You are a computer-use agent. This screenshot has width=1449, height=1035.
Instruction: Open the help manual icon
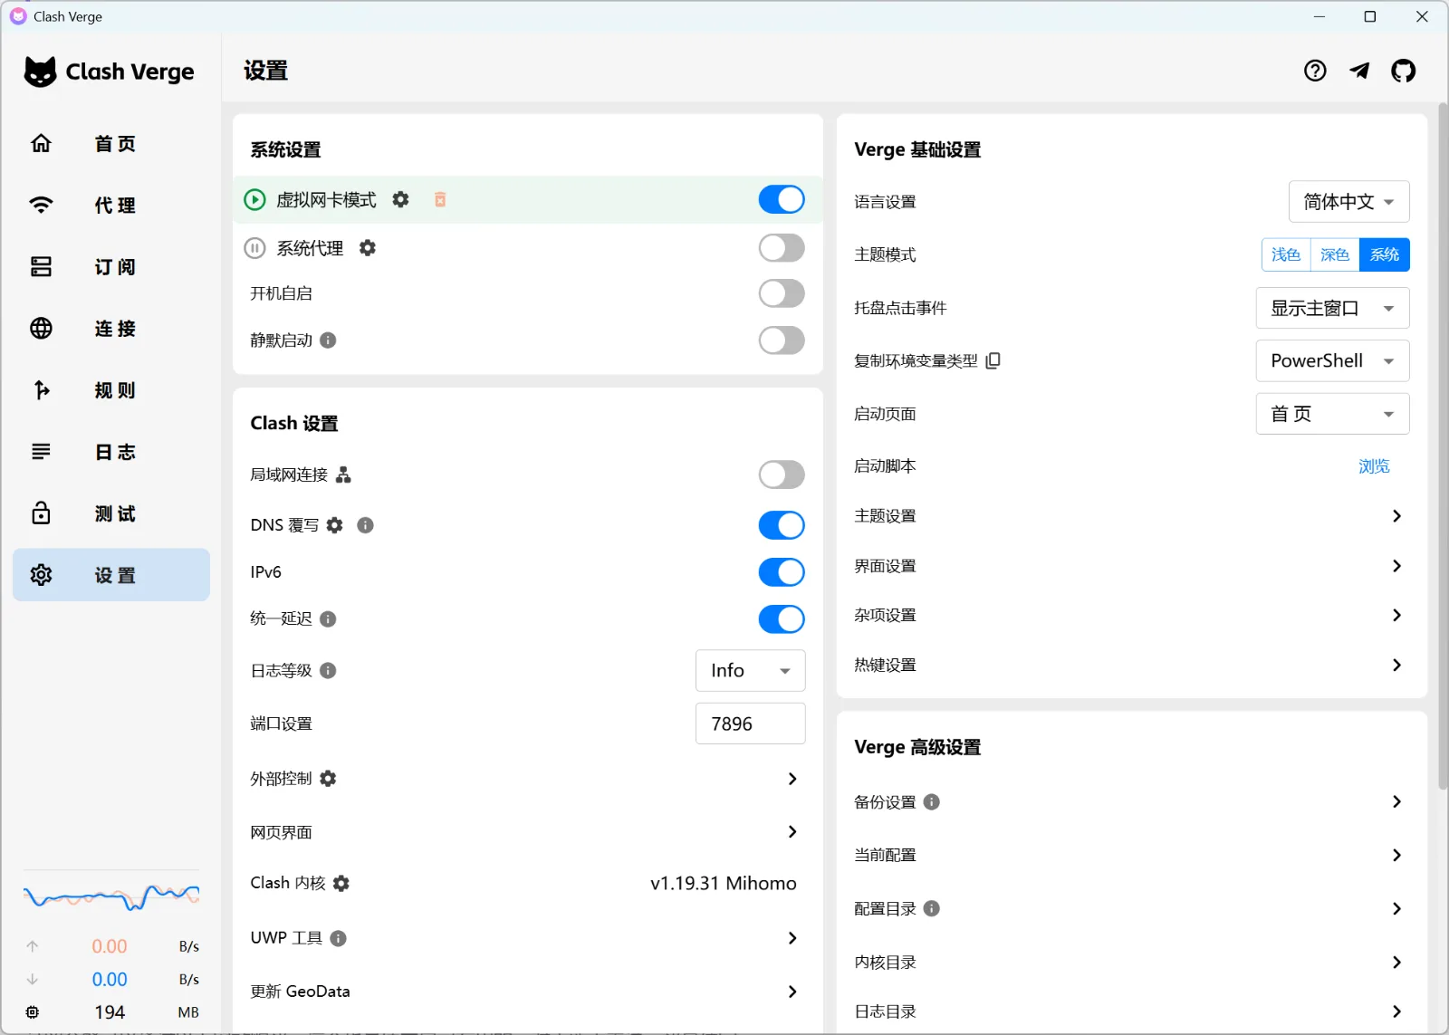click(x=1315, y=71)
